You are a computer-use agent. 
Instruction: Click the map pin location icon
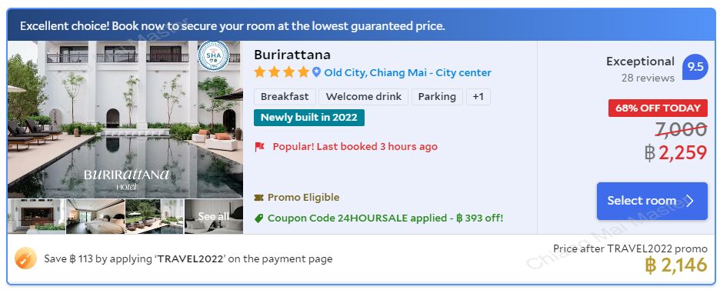coord(316,72)
